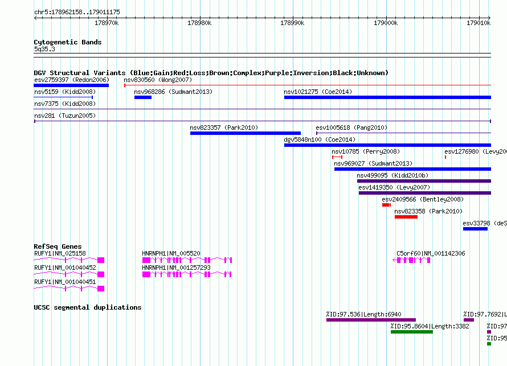The width and height of the screenshot is (507, 366).
Task: Select the nsv830560 (Wong2007) variant label
Action: tap(158, 80)
